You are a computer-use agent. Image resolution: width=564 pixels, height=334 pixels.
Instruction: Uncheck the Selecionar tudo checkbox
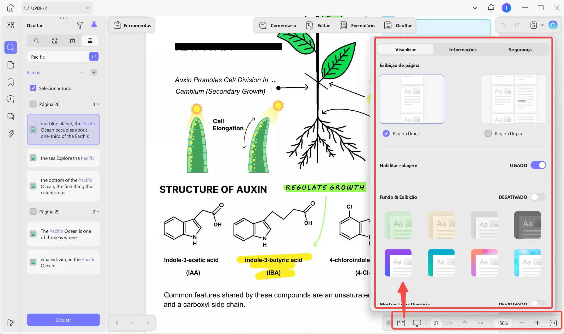coord(33,88)
